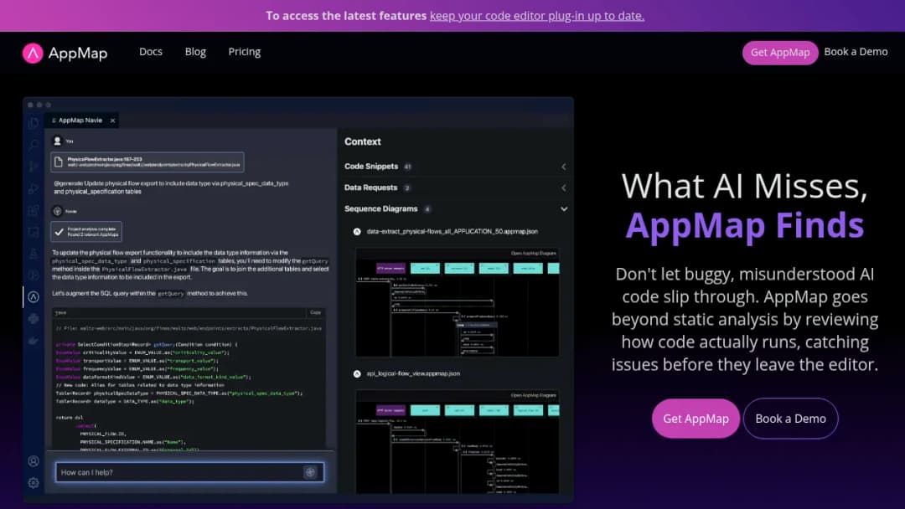Click the second sequence diagram thumbnail
This screenshot has width=905, height=509.
click(458, 441)
